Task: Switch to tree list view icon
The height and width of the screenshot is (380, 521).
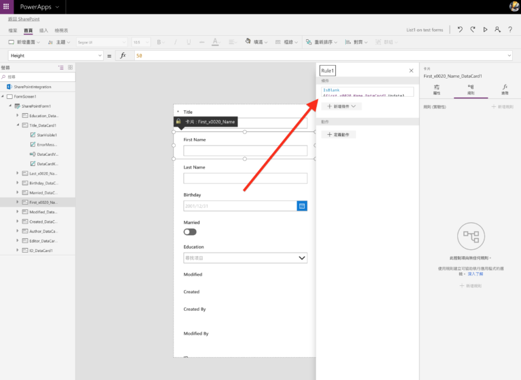Action: [x=61, y=67]
